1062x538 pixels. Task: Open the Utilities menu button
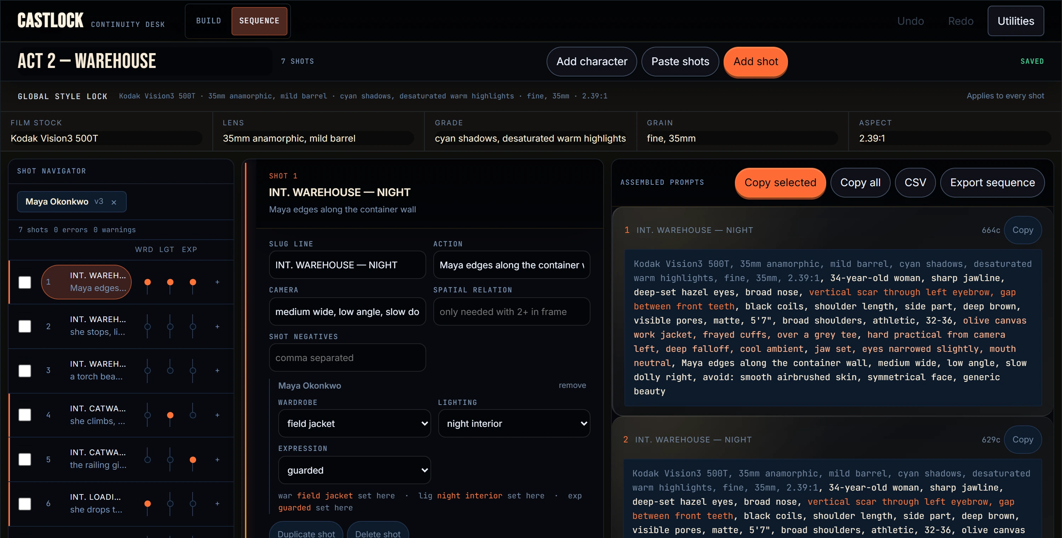pyautogui.click(x=1015, y=21)
